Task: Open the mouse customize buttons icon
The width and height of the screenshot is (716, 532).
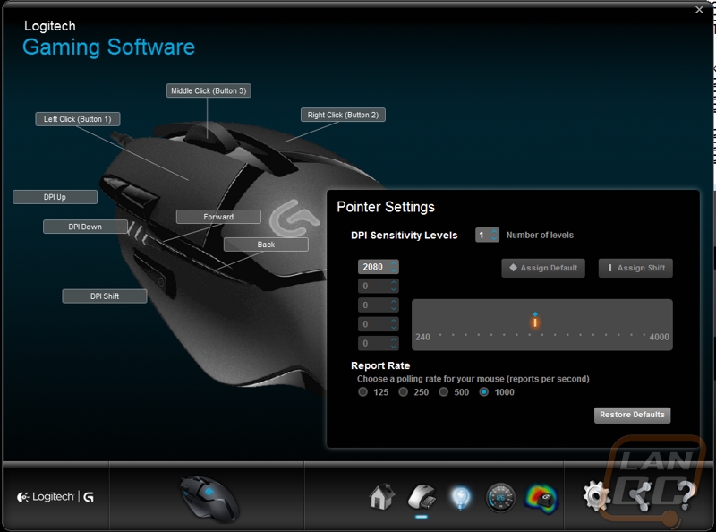Action: [422, 497]
